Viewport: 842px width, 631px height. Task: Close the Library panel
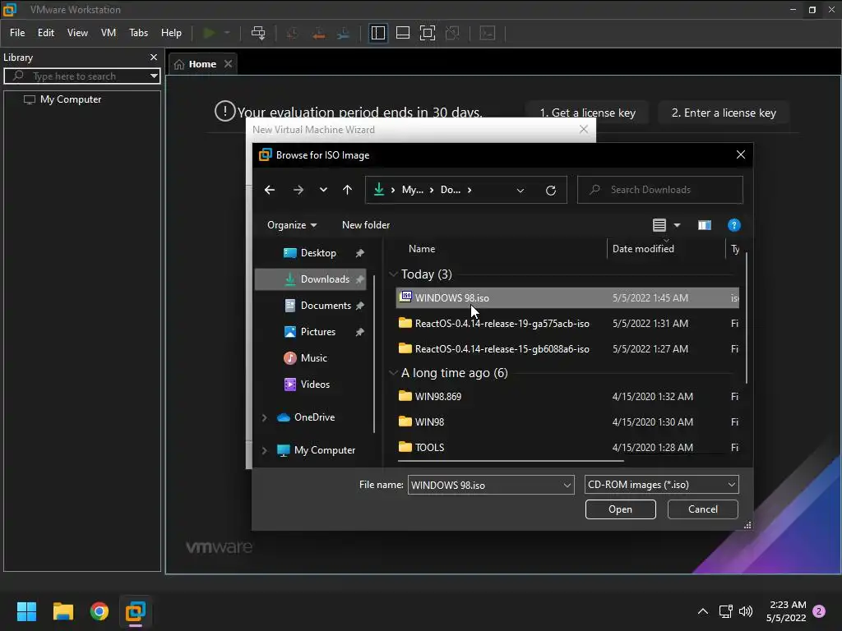point(154,57)
